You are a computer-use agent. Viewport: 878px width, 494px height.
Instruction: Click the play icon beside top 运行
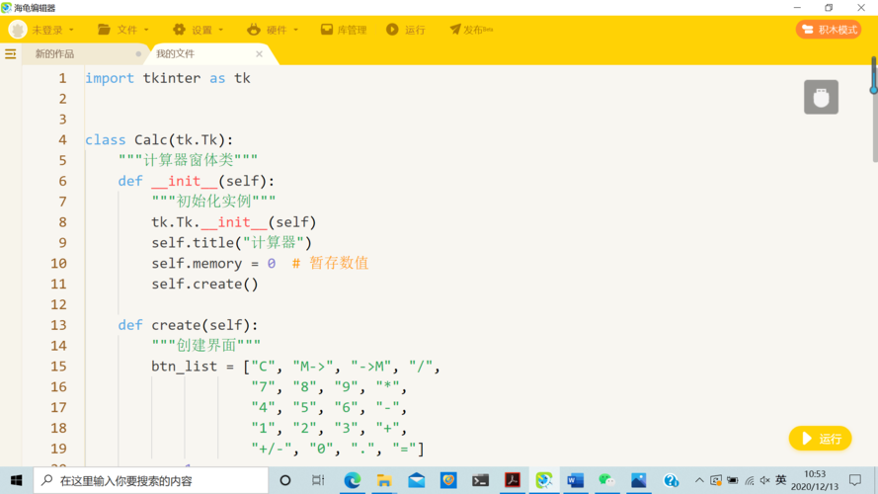click(x=392, y=30)
